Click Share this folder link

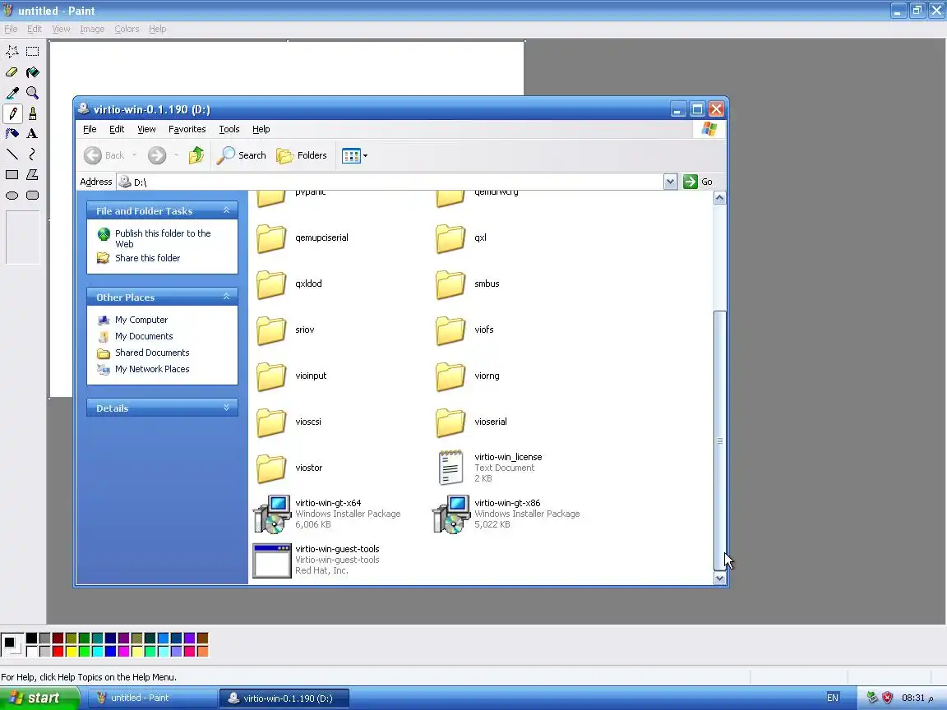(147, 258)
